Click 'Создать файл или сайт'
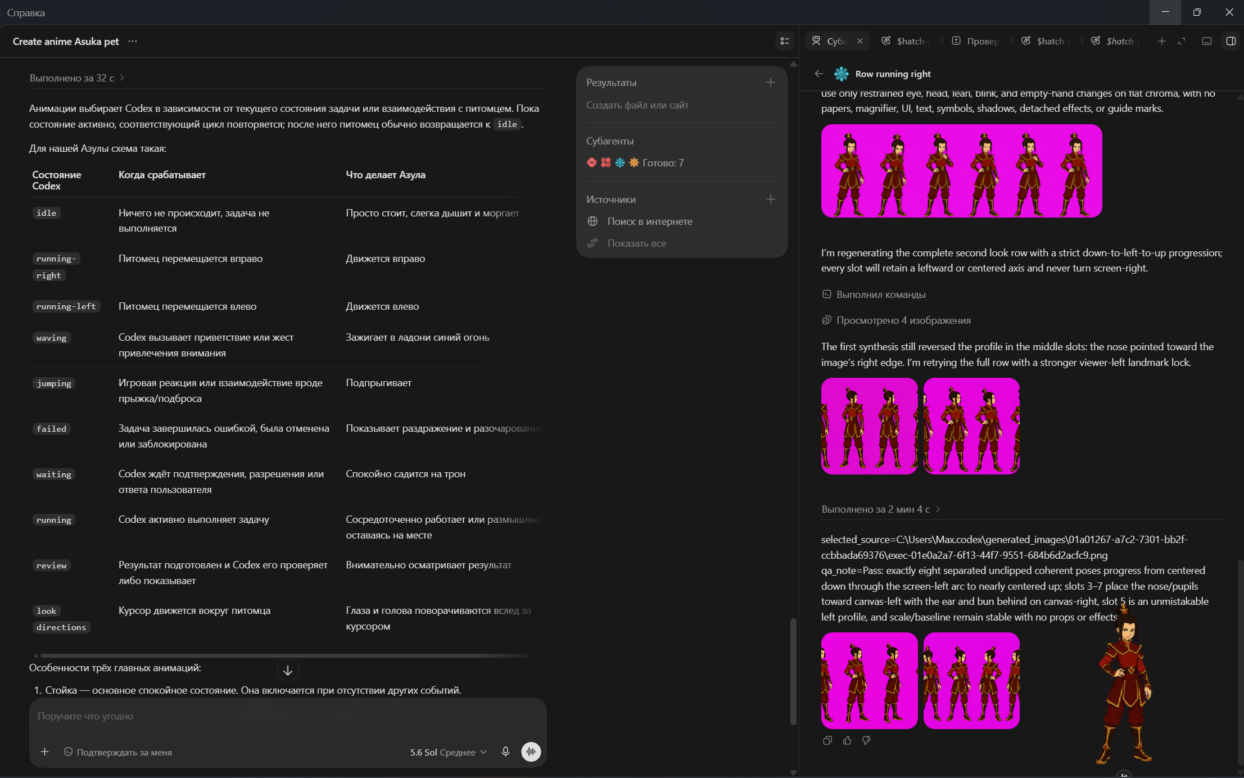Screen dimensions: 1244x778 tap(637, 105)
